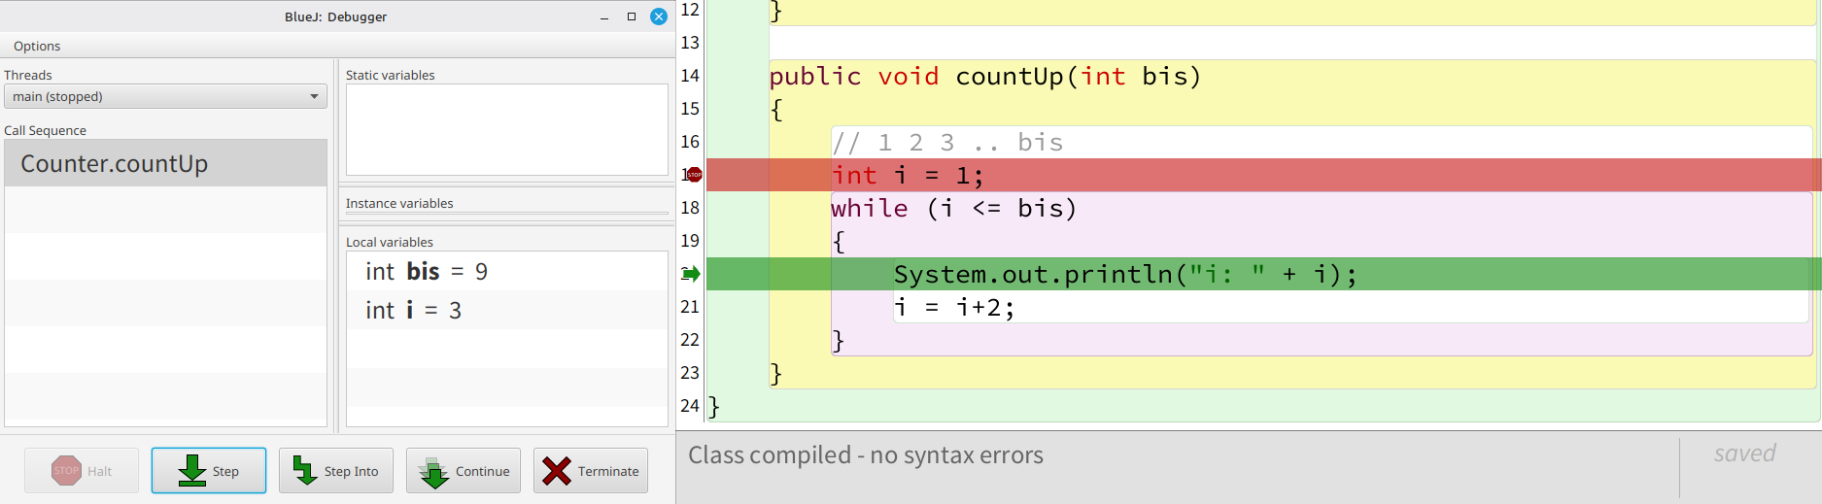This screenshot has height=504, width=1822.
Task: Inspect local variable int bis = 9
Action: coord(427,272)
